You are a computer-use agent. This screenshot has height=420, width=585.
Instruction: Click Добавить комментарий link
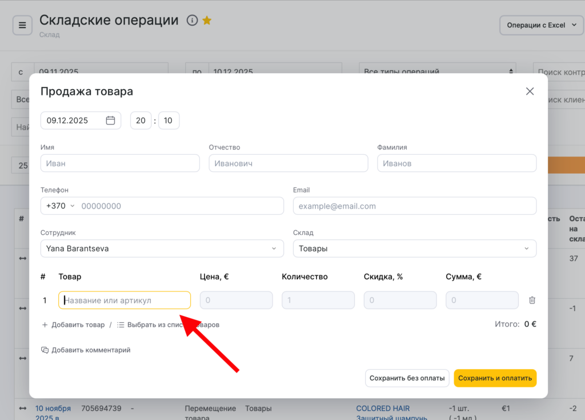tap(86, 350)
